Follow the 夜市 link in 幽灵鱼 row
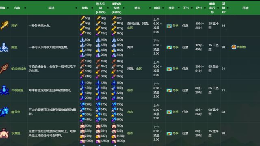 pyautogui.click(x=130, y=112)
